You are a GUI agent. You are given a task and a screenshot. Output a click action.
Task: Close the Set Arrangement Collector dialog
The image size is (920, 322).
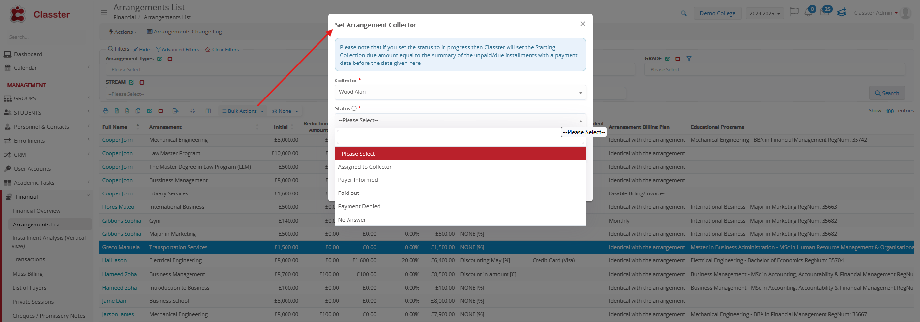coord(583,24)
